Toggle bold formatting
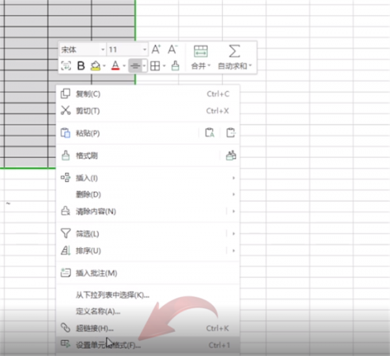The height and width of the screenshot is (356, 390). [81, 66]
